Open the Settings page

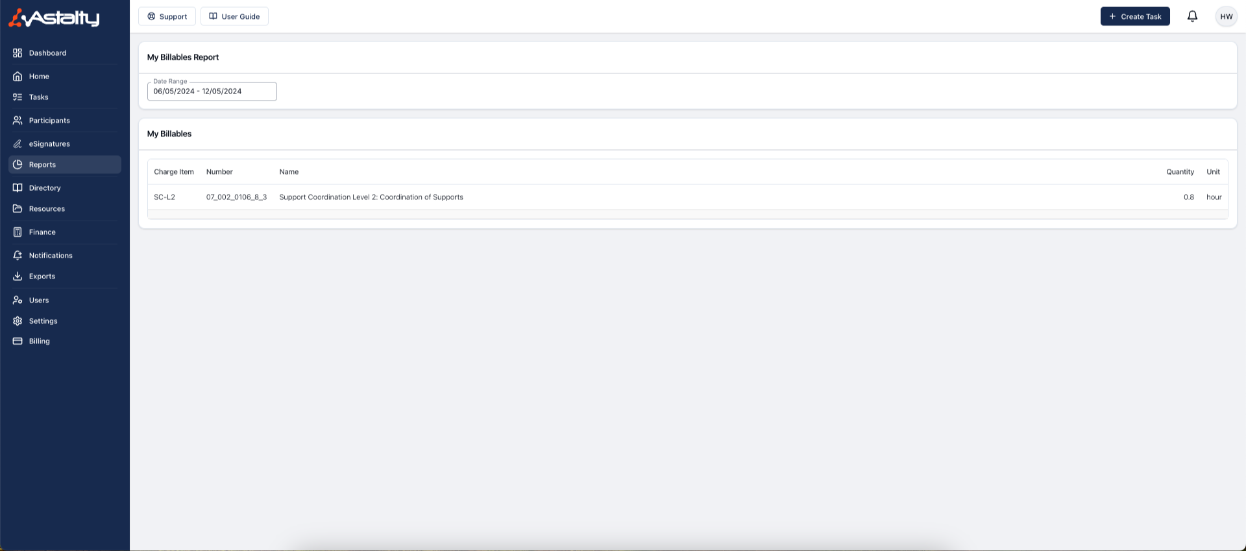[43, 321]
